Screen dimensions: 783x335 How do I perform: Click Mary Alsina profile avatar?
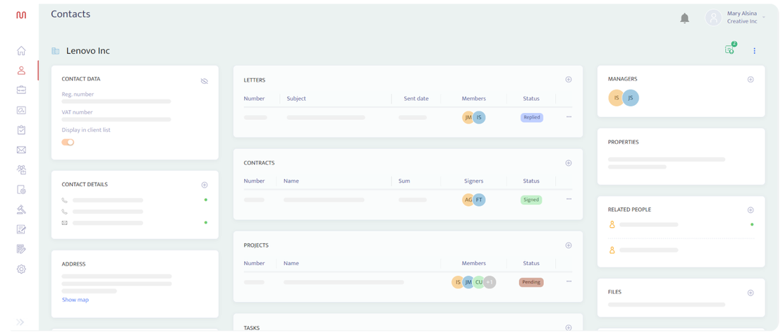pyautogui.click(x=714, y=18)
